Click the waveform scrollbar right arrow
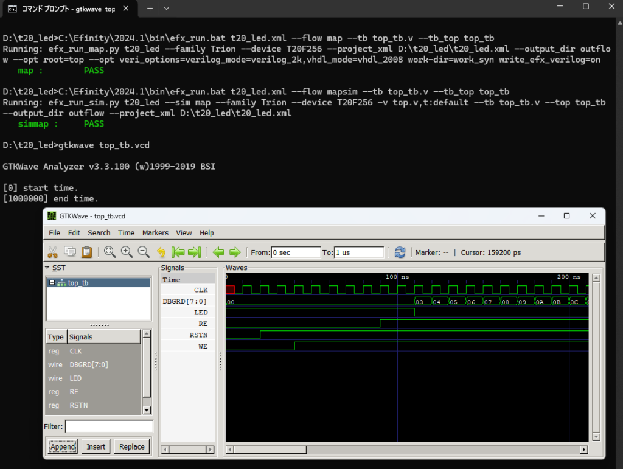Viewport: 623px width, 469px height. point(583,450)
